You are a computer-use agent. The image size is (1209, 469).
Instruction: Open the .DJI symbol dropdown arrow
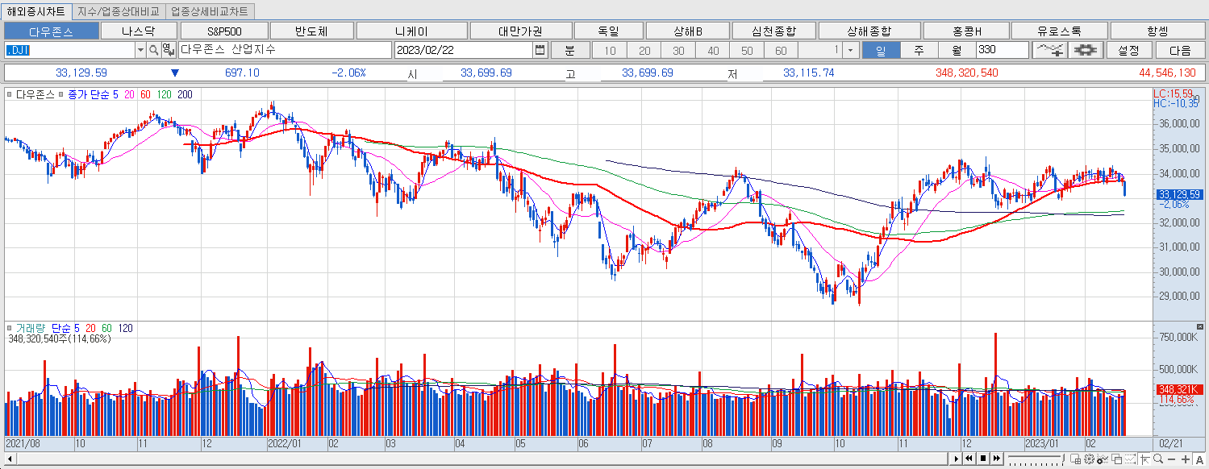pyautogui.click(x=140, y=50)
